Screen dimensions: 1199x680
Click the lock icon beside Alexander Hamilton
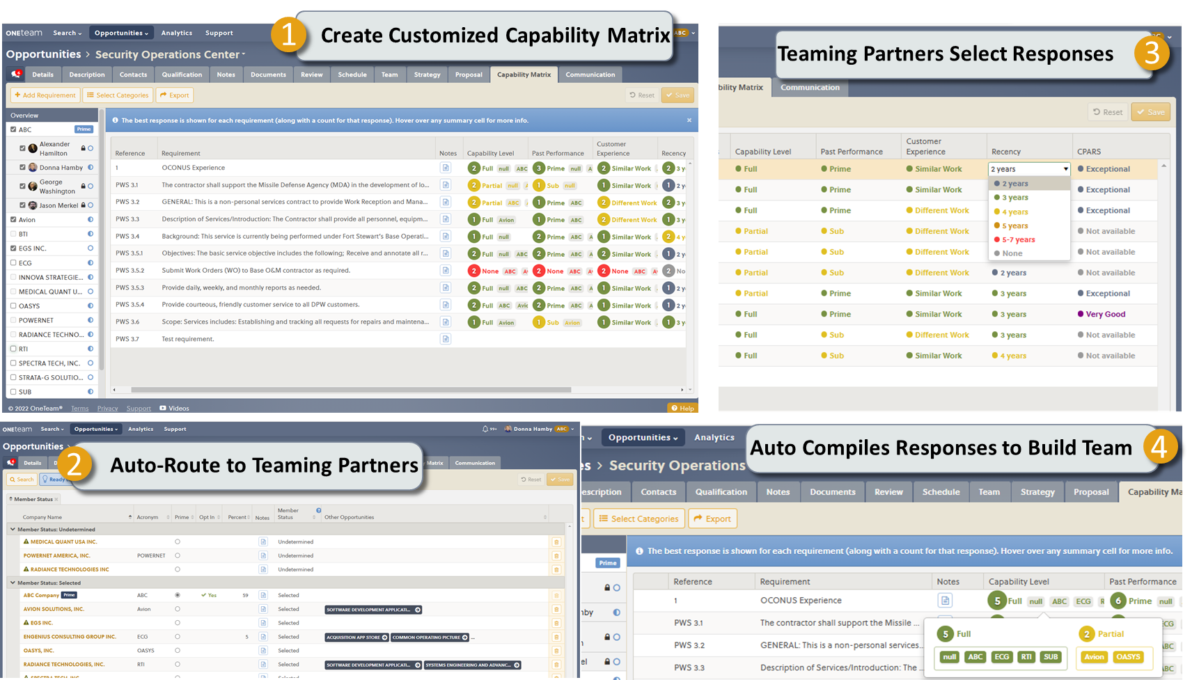(x=84, y=148)
